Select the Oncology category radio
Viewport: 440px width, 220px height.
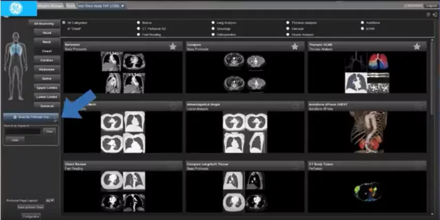tap(214, 28)
